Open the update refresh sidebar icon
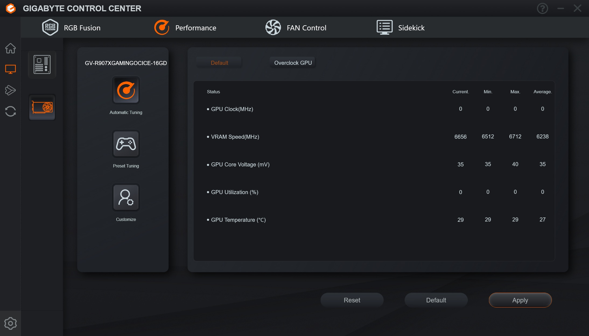Viewport: 589px width, 336px height. [x=10, y=111]
